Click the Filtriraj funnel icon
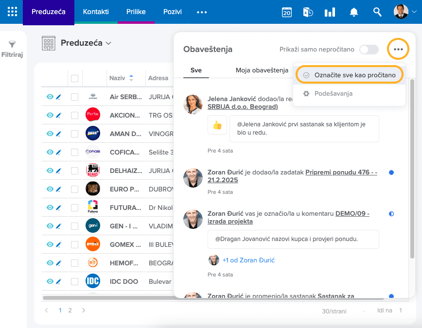 [x=12, y=44]
